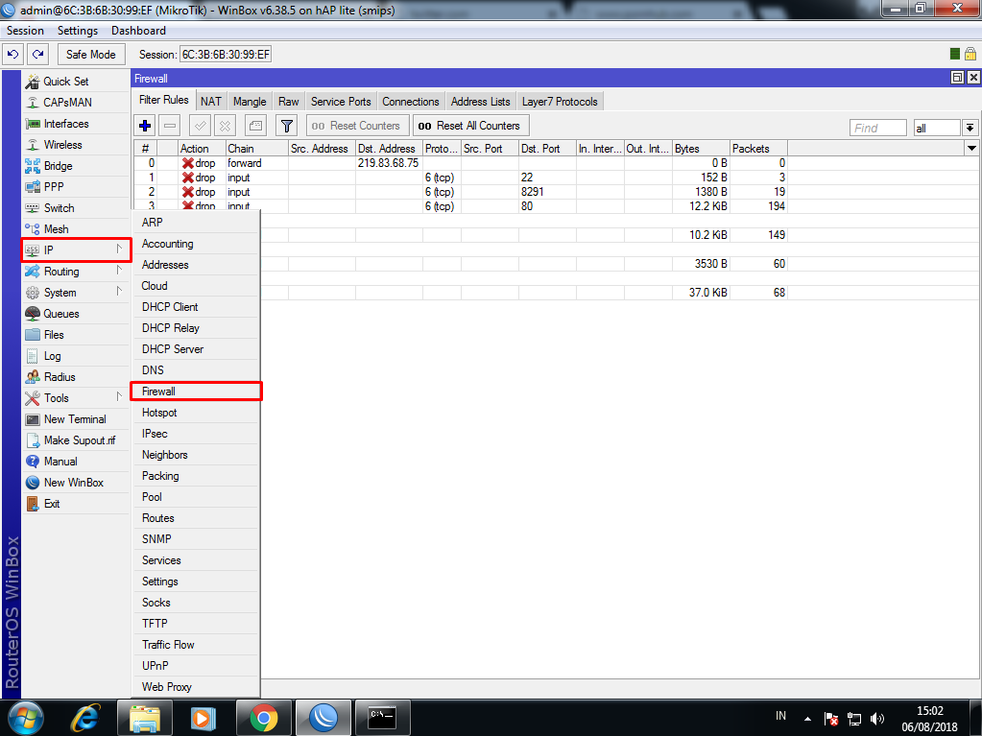Open the Session menu
This screenshot has width=982, height=736.
(25, 31)
